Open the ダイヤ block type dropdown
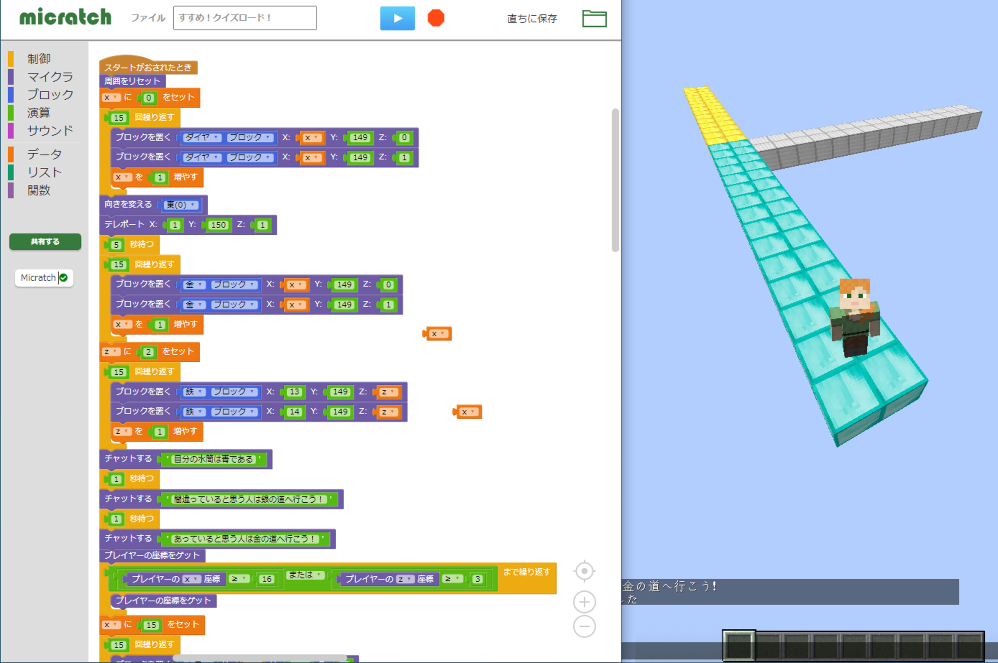The image size is (998, 663). click(203, 138)
